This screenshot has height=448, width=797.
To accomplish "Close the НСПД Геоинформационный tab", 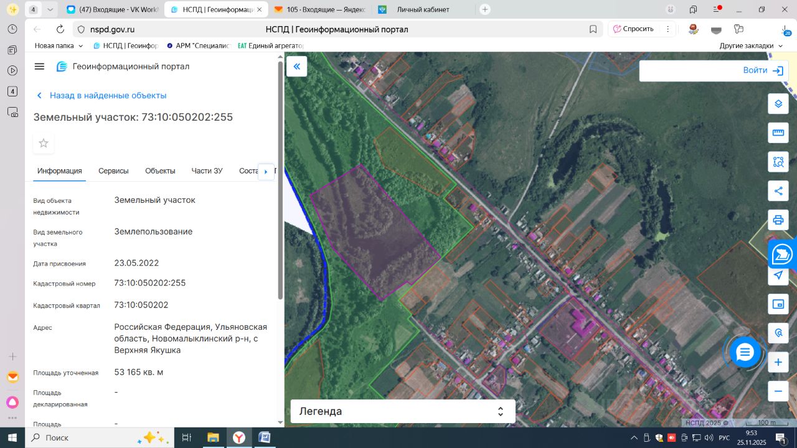I will pyautogui.click(x=259, y=9).
